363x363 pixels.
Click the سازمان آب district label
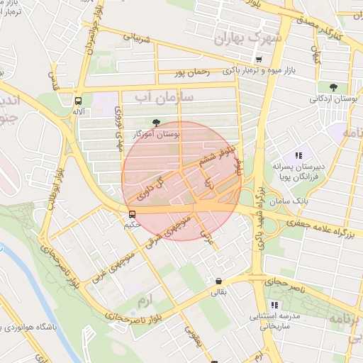164,98
